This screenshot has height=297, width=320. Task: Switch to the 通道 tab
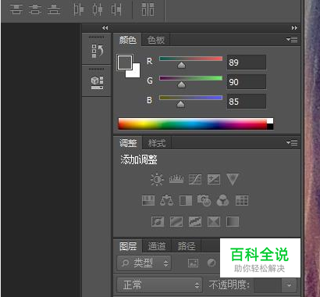click(x=157, y=246)
